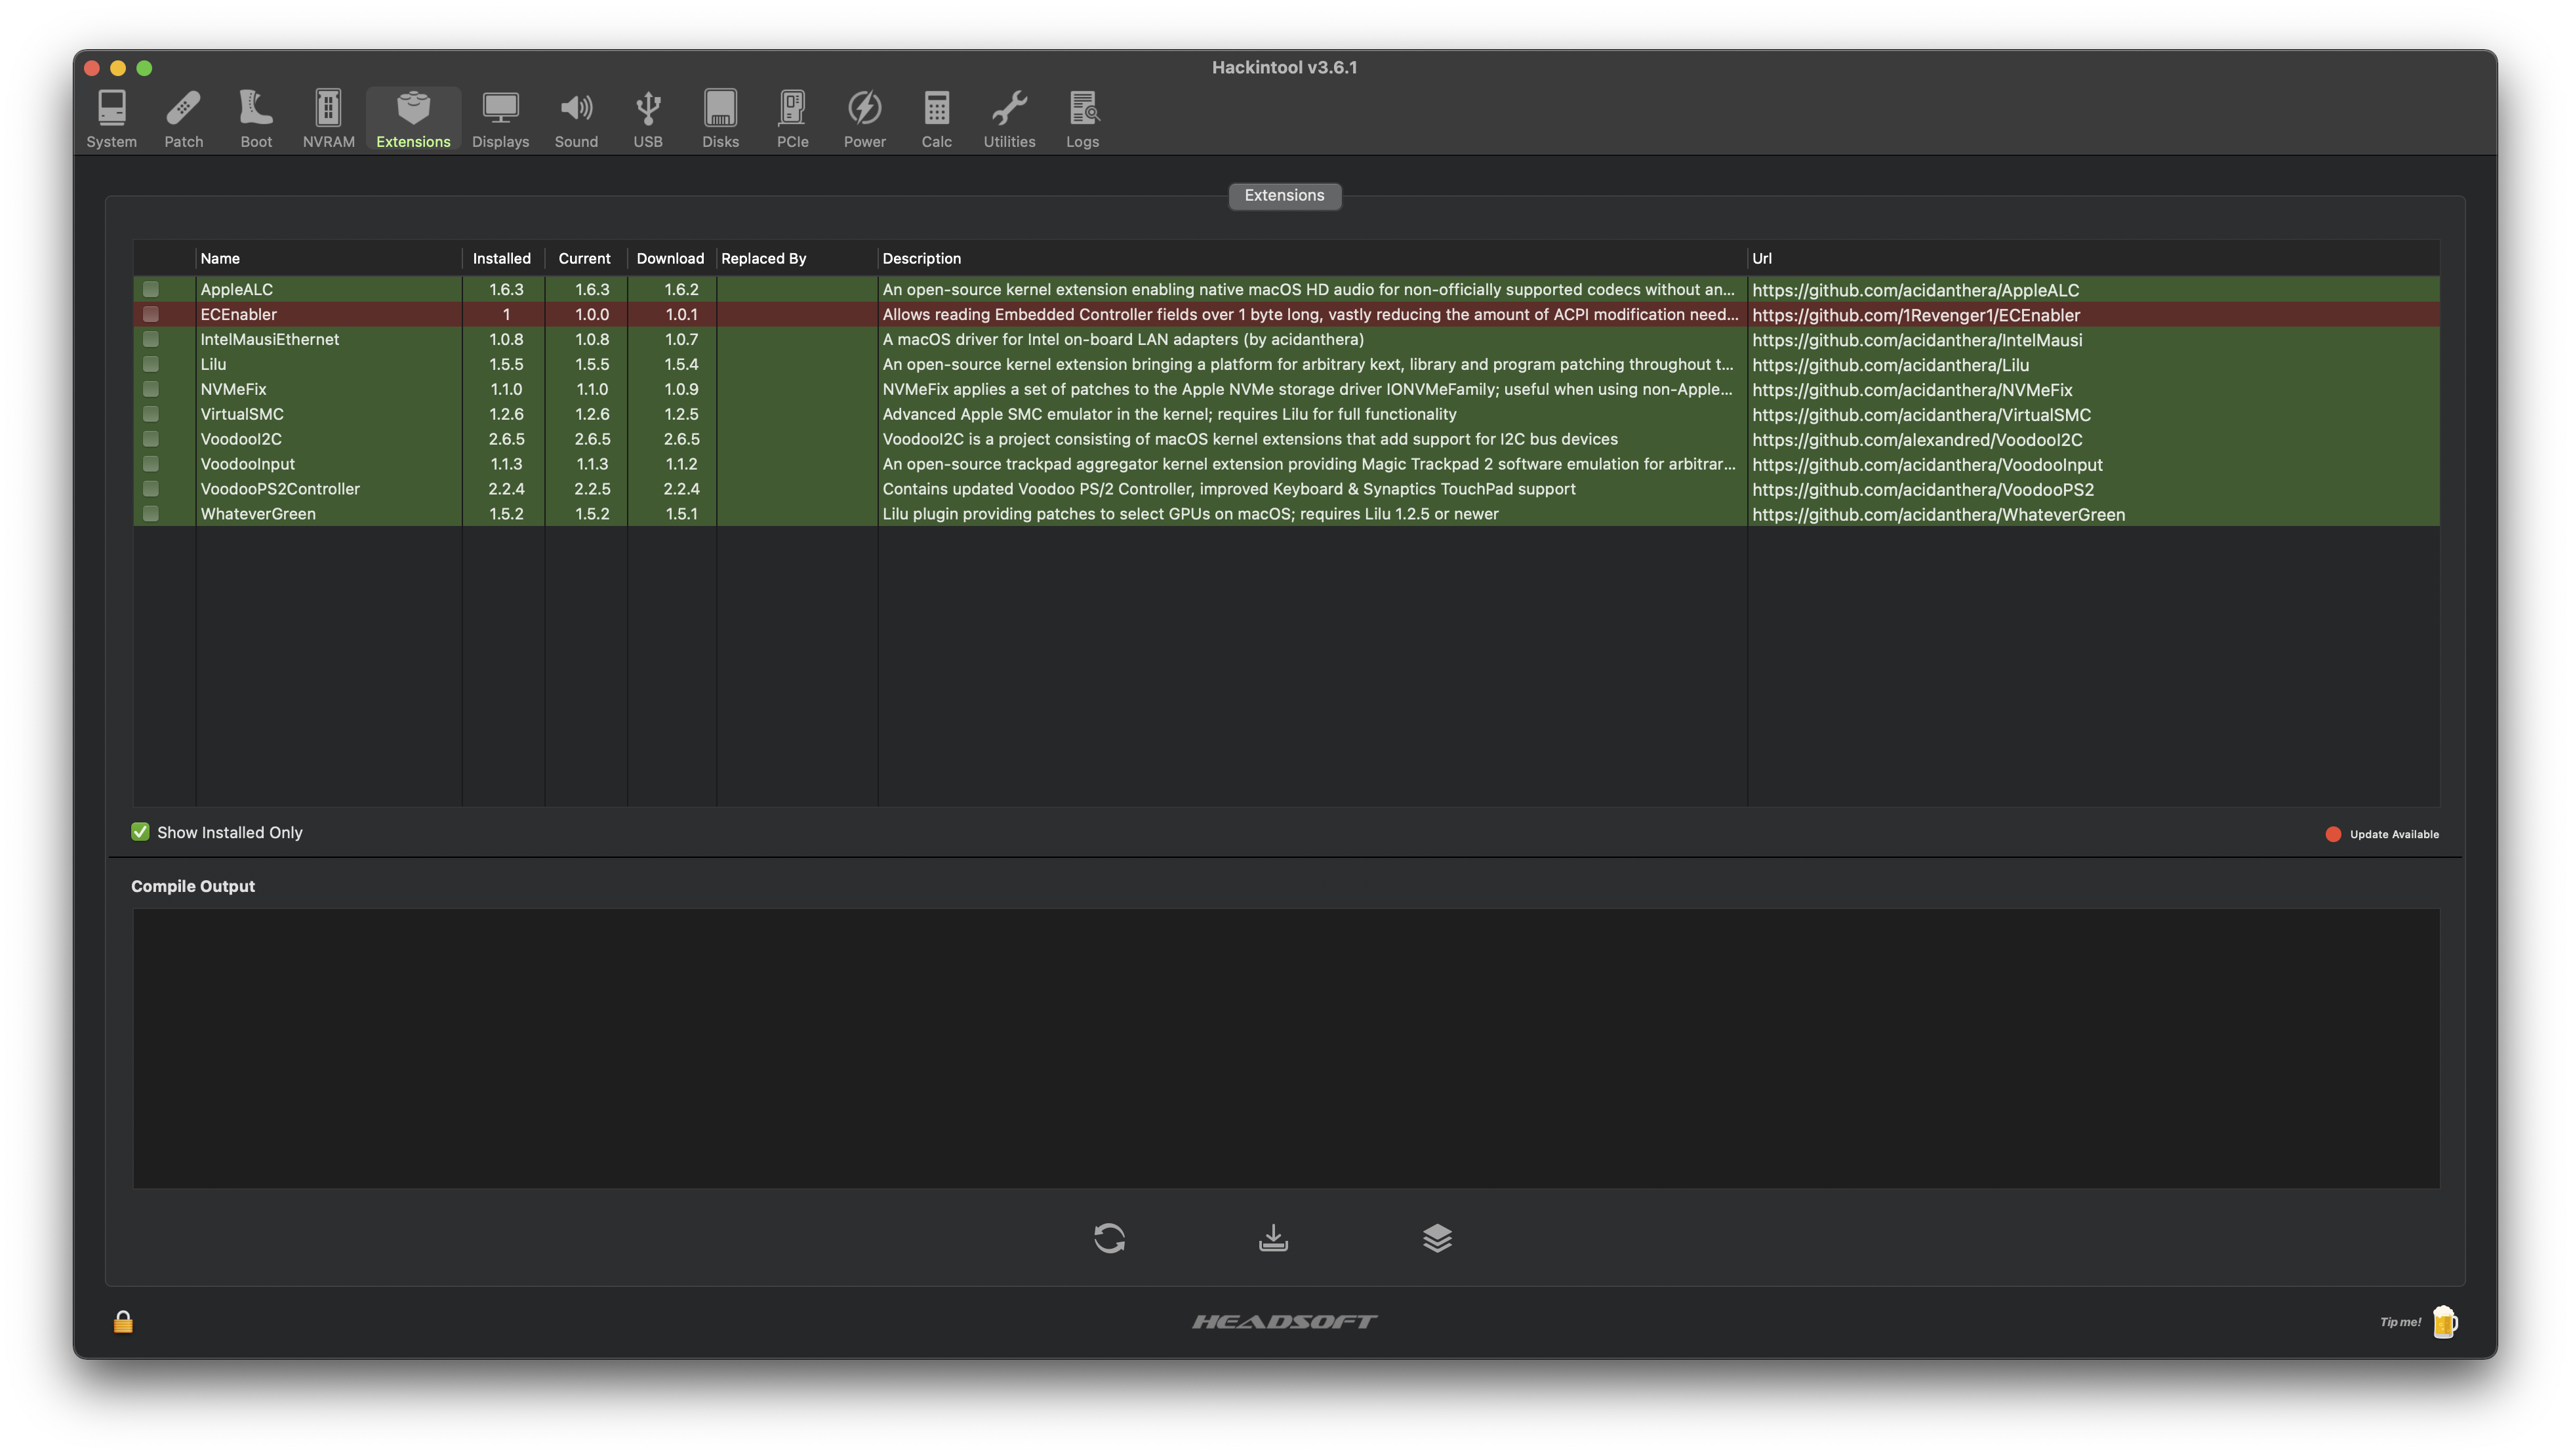Click inside the Compile Output area

[x=1285, y=1048]
